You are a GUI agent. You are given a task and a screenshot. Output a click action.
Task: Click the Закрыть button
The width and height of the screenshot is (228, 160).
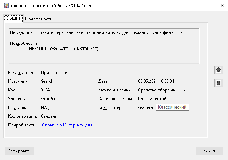point(209,151)
